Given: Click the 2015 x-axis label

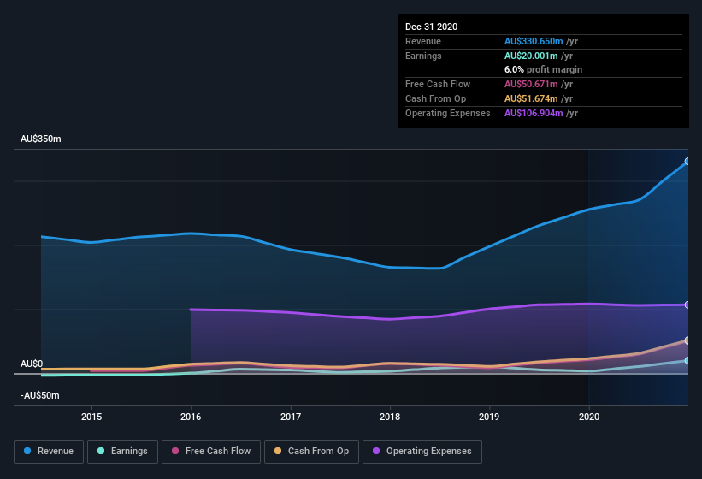Looking at the screenshot, I should point(91,417).
